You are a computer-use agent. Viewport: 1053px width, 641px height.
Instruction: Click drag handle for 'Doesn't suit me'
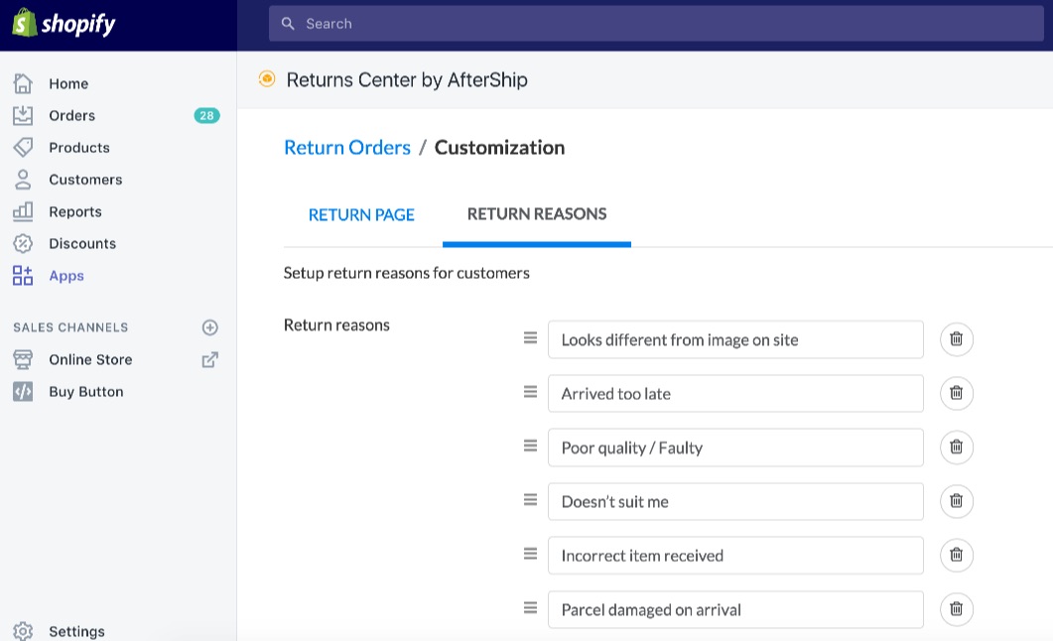pyautogui.click(x=530, y=500)
